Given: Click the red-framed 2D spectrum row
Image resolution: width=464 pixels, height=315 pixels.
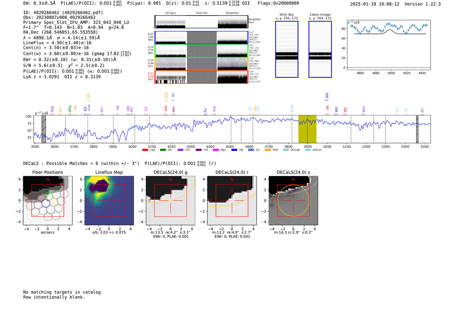Looking at the screenshot, I should tap(202, 77).
